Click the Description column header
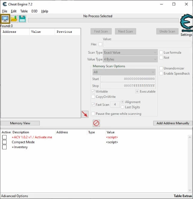This screenshot has height=199, width=193. pyautogui.click(x=33, y=132)
